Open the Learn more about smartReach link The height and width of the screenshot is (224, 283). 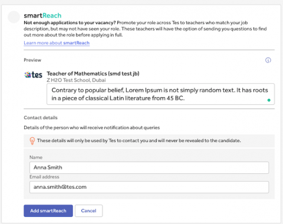tap(57, 43)
